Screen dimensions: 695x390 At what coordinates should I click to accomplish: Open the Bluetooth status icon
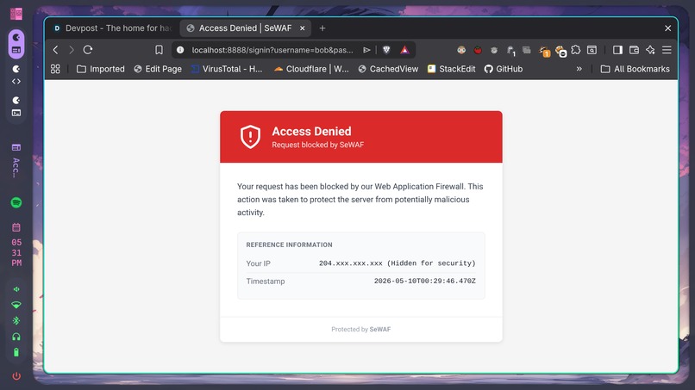point(16,320)
